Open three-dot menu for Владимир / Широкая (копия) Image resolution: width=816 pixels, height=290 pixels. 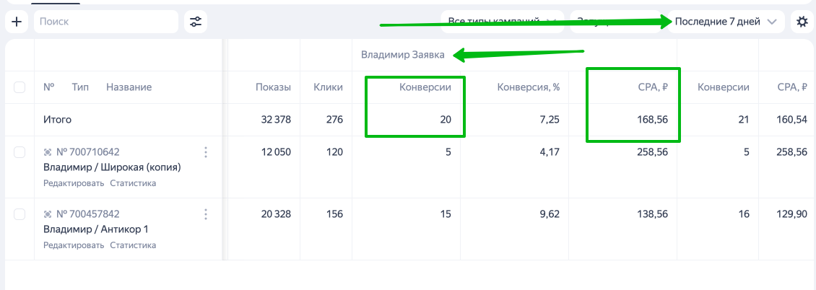[206, 151]
